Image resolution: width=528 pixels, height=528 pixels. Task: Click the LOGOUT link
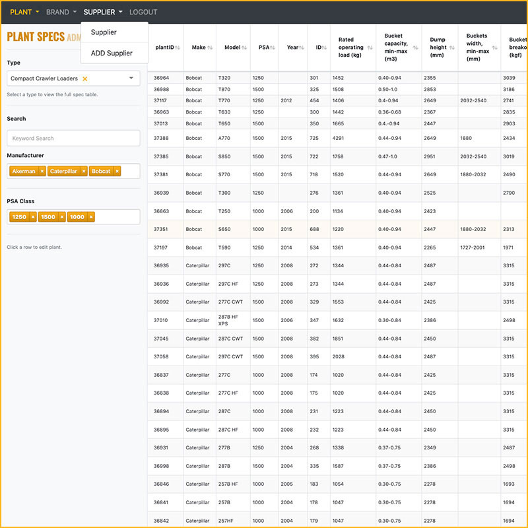143,12
